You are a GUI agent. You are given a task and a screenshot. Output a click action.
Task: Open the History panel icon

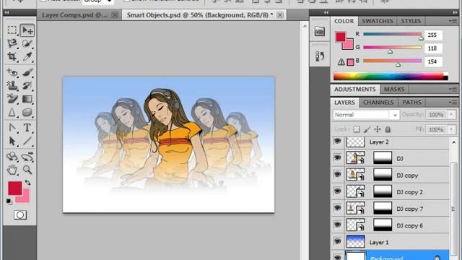tap(320, 56)
